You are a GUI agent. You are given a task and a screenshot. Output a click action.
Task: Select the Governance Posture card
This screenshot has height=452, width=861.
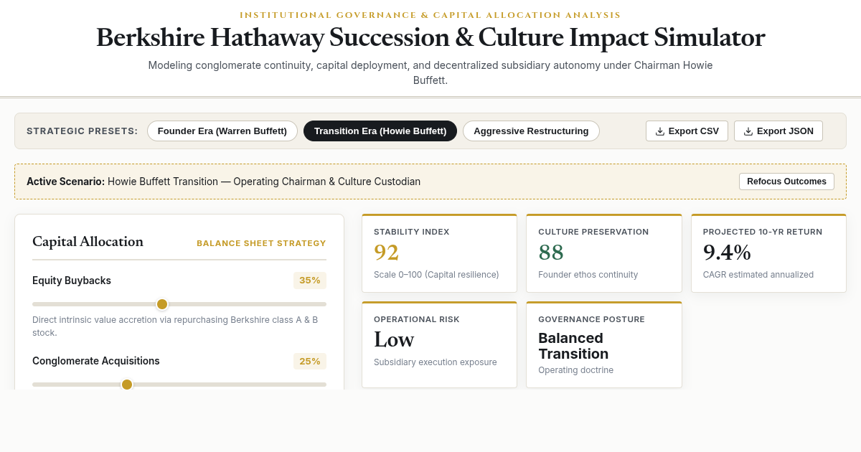[x=604, y=345]
